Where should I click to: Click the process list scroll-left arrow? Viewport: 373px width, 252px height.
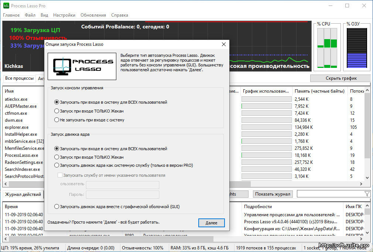coord(6,184)
